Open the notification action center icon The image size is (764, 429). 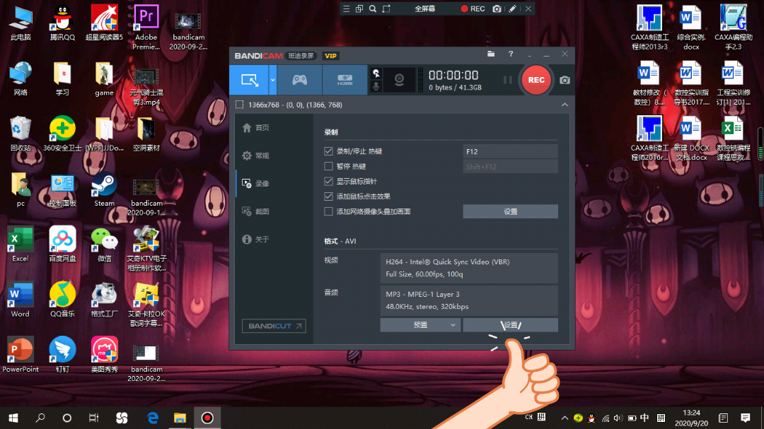(746, 418)
